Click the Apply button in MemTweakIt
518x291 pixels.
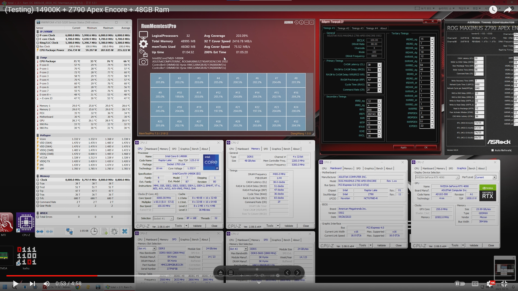pyautogui.click(x=403, y=147)
